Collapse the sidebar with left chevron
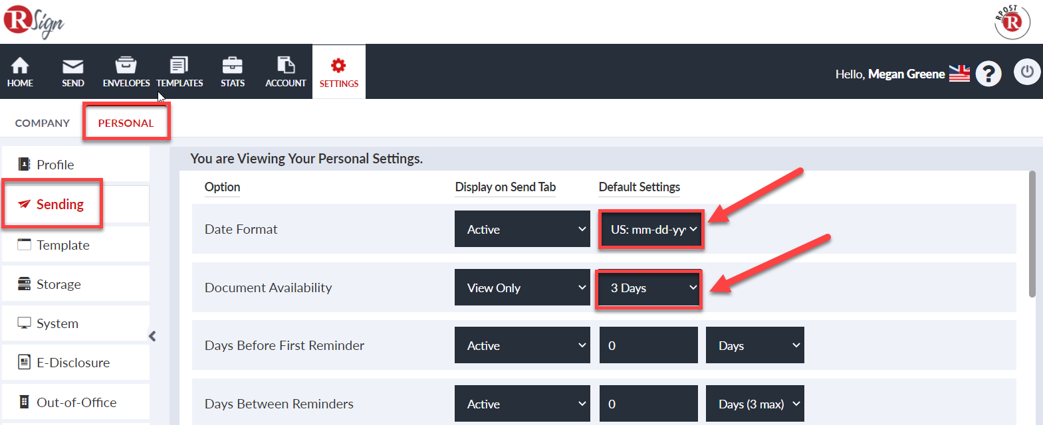The image size is (1043, 425). [152, 336]
